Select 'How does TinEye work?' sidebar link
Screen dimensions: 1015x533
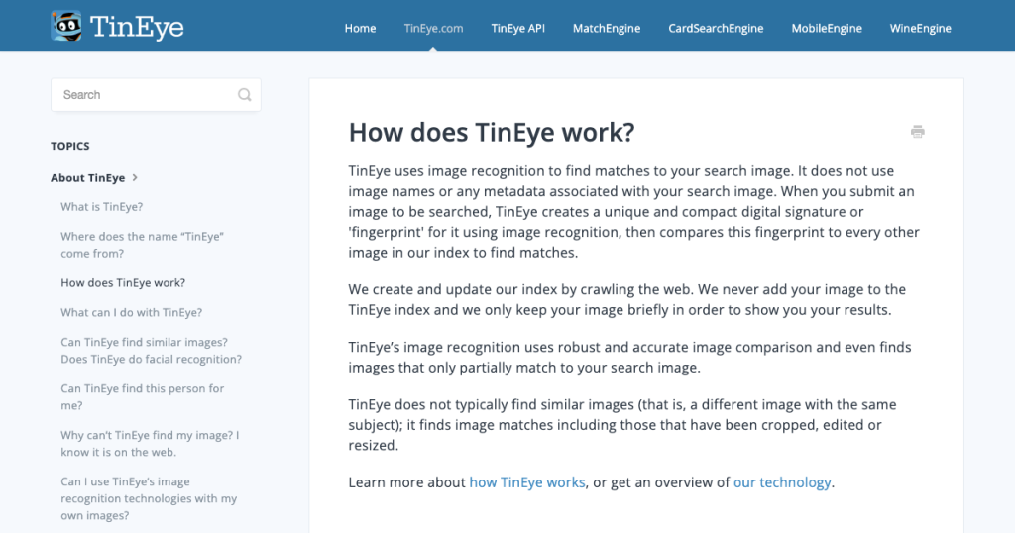coord(123,282)
